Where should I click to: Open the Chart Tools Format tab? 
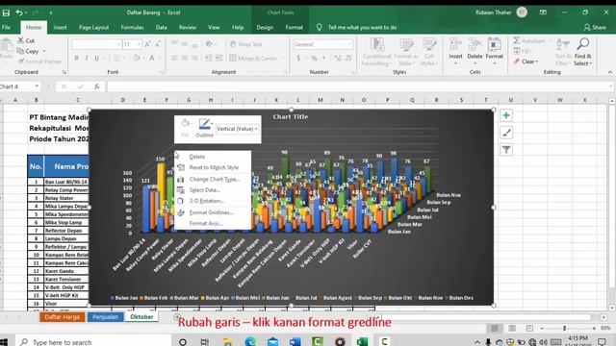294,28
